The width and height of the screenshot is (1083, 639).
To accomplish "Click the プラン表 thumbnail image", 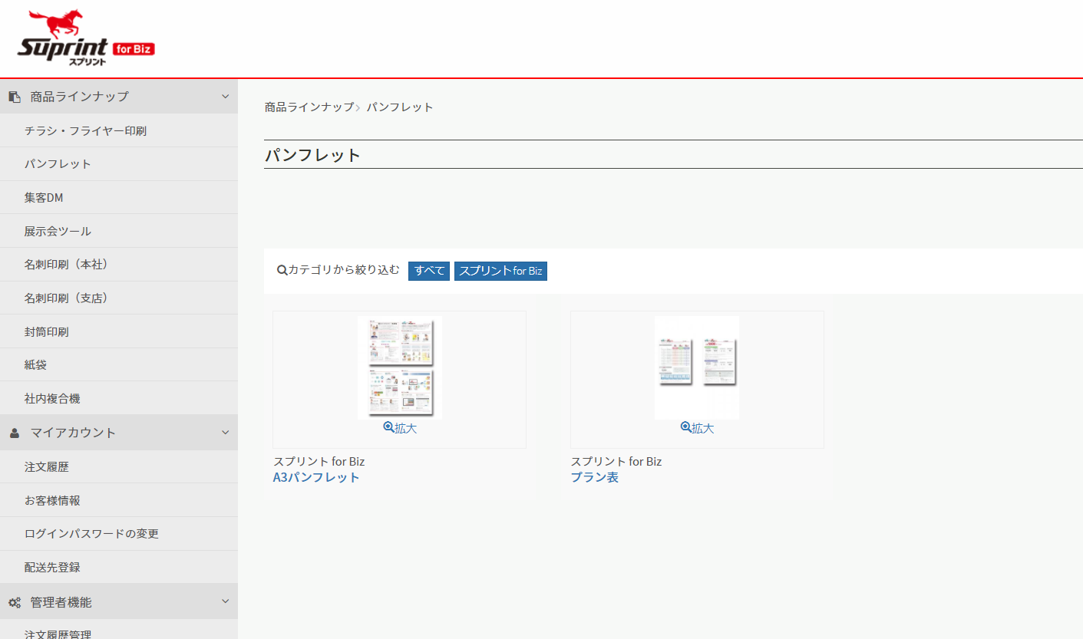I will 697,367.
